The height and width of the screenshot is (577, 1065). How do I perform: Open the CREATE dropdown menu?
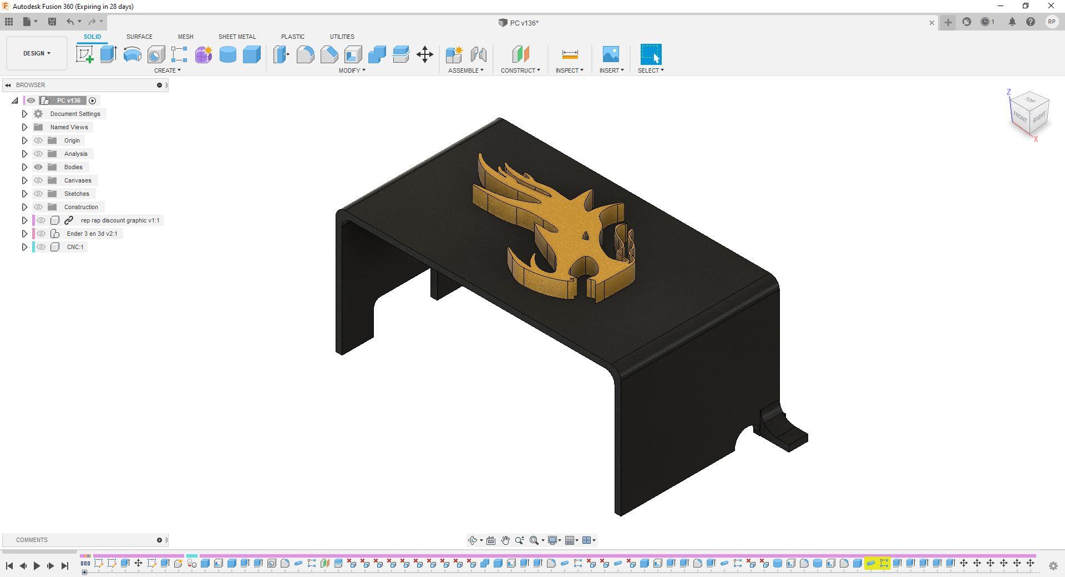coord(167,70)
